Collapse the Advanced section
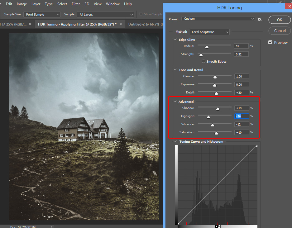Viewport: 292px width, 228px height. tap(175, 102)
